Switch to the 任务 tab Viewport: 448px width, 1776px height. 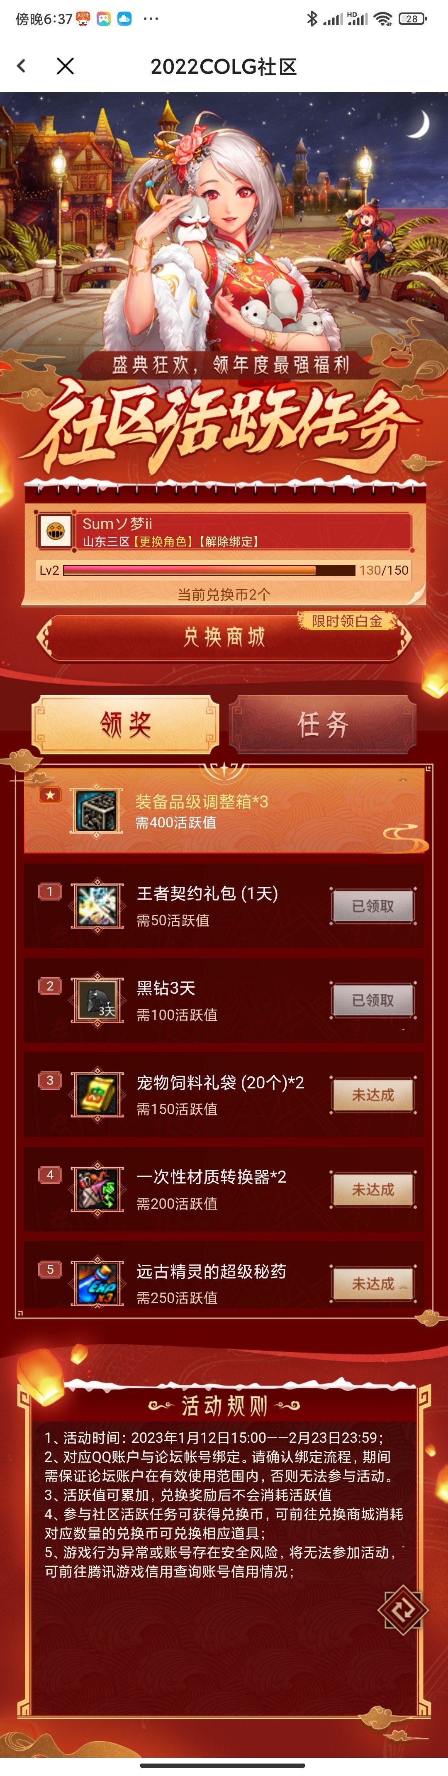point(323,725)
